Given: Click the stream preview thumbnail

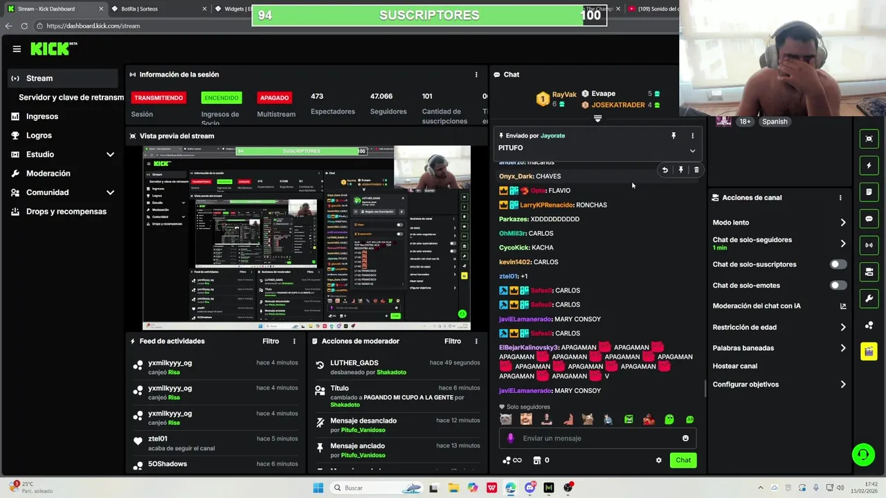Looking at the screenshot, I should [307, 237].
